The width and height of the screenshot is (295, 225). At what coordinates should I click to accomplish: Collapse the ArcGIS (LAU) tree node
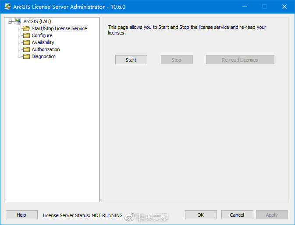(x=10, y=21)
